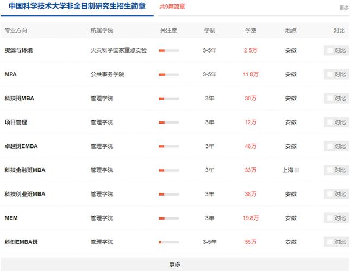Click the 19.8万 tuition value
Viewport: 351px width, 271px height.
tap(250, 218)
